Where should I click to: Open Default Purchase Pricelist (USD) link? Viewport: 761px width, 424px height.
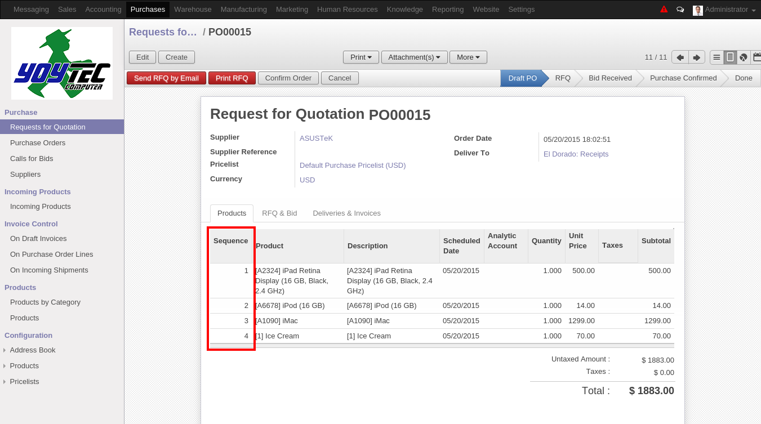click(x=353, y=166)
